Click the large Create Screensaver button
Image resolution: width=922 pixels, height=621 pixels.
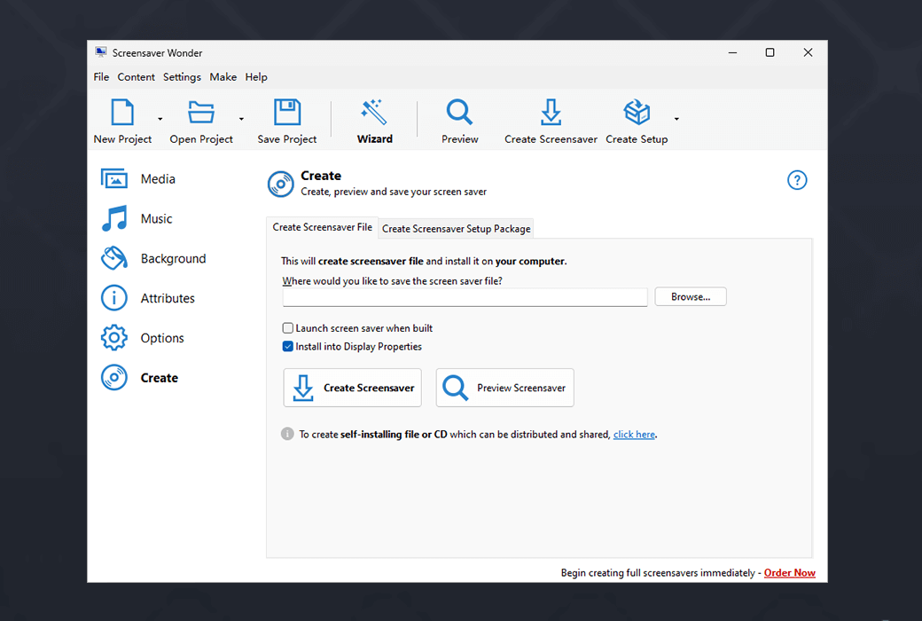(352, 388)
